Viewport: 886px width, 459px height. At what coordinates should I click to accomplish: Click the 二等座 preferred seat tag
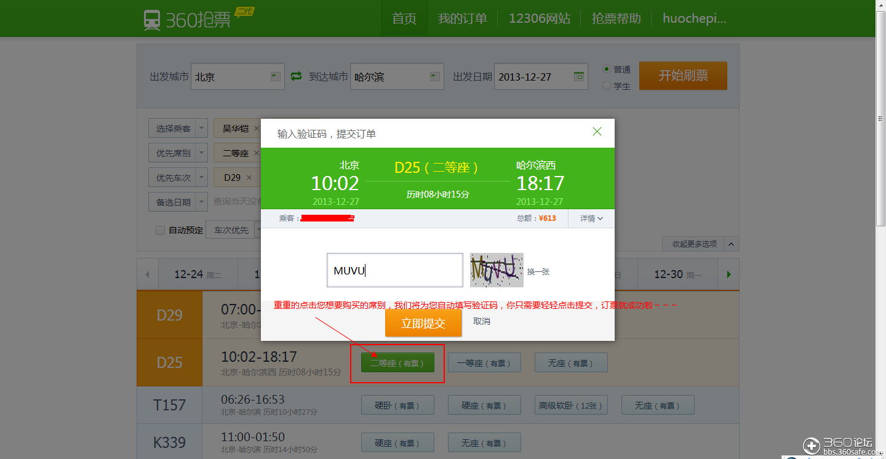(x=236, y=153)
